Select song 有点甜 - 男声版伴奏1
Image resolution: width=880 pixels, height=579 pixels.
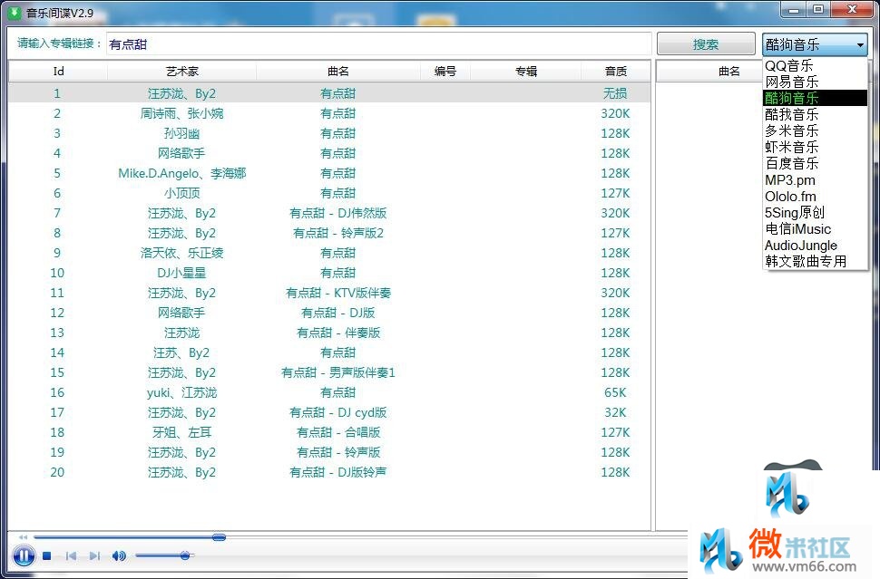(x=337, y=372)
